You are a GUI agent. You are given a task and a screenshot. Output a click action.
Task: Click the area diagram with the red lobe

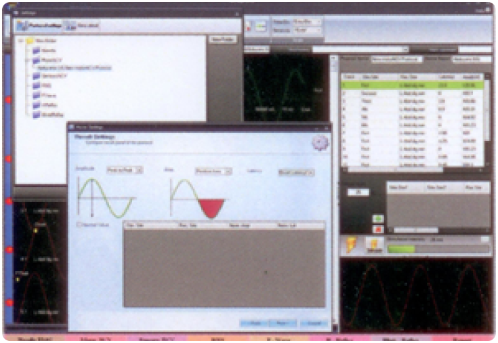[x=199, y=199]
